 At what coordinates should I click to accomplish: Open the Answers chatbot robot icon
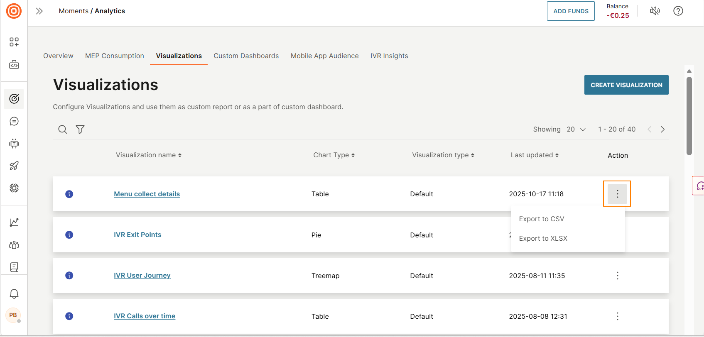click(14, 144)
